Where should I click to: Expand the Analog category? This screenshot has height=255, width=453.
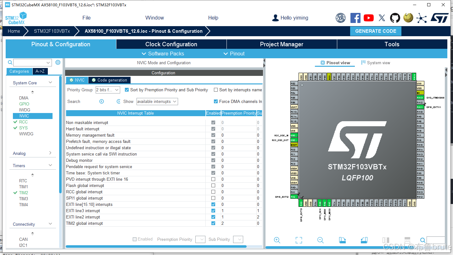click(50, 153)
